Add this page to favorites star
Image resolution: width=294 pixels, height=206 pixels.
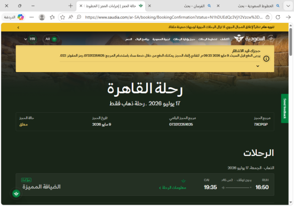pos(62,17)
